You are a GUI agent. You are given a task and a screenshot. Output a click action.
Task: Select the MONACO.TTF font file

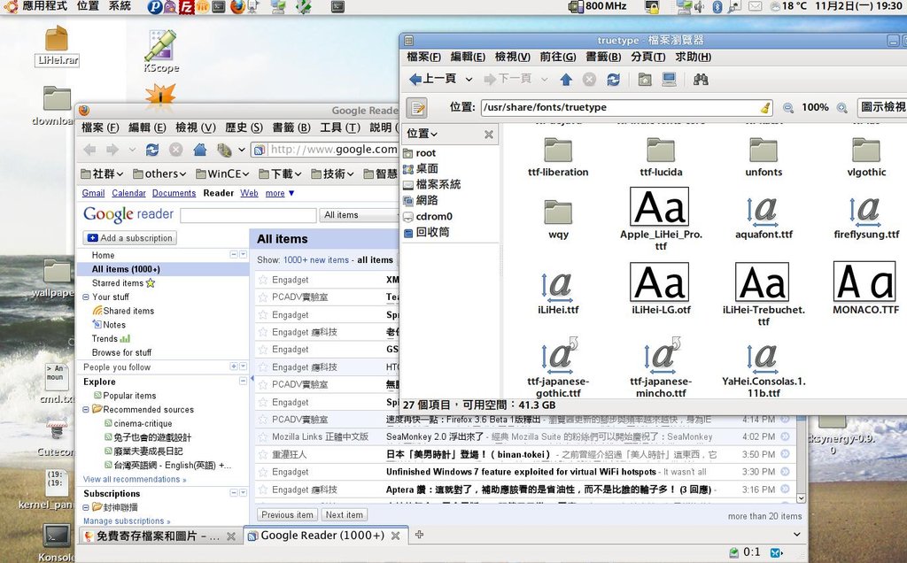click(x=866, y=288)
